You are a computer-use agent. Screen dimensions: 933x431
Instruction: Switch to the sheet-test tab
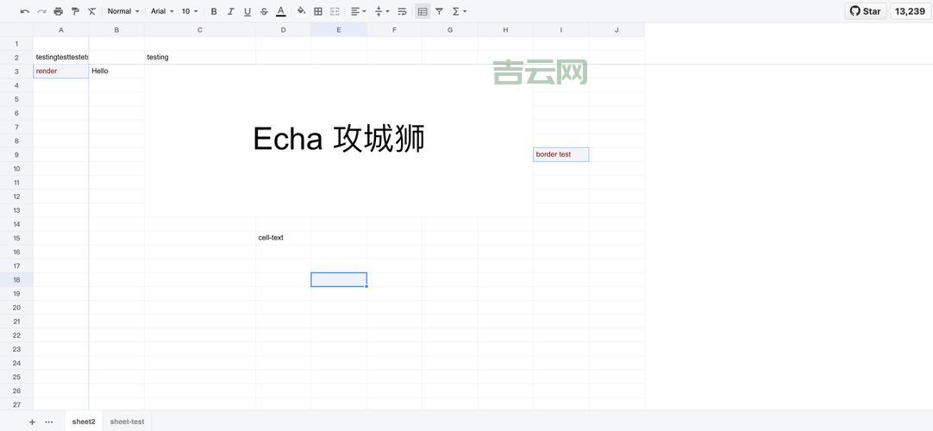point(127,422)
